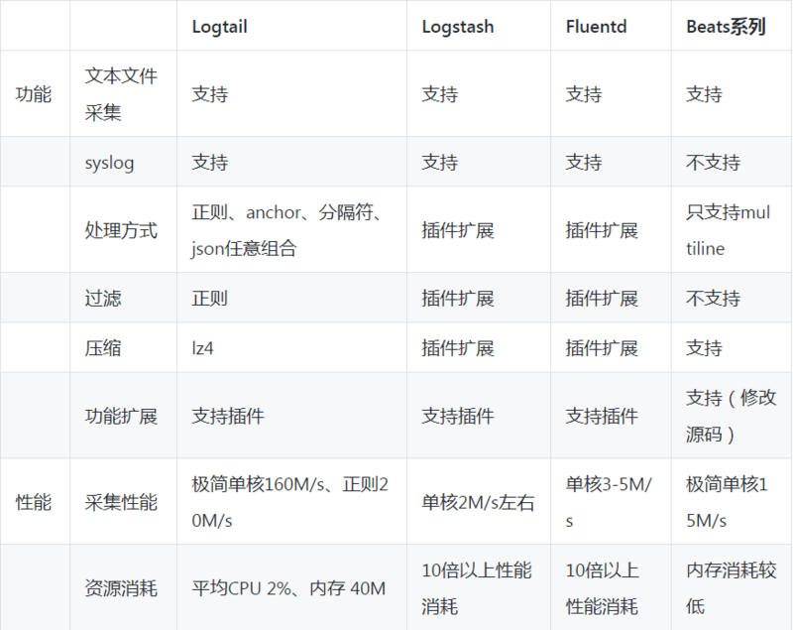Select the 极简单核160M/s cell

pyautogui.click(x=289, y=502)
